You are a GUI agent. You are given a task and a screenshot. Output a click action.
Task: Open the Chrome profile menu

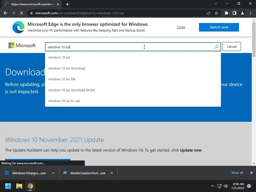(x=242, y=13)
